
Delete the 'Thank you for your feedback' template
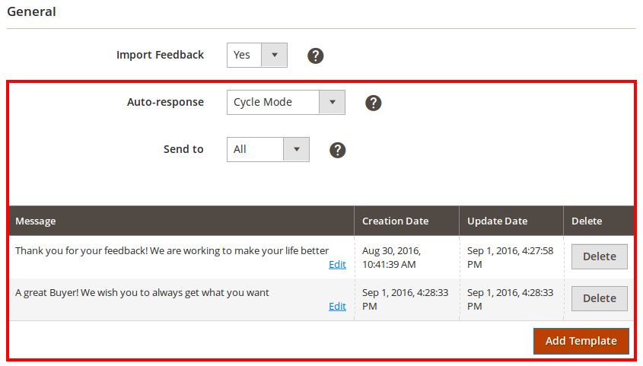coord(599,257)
